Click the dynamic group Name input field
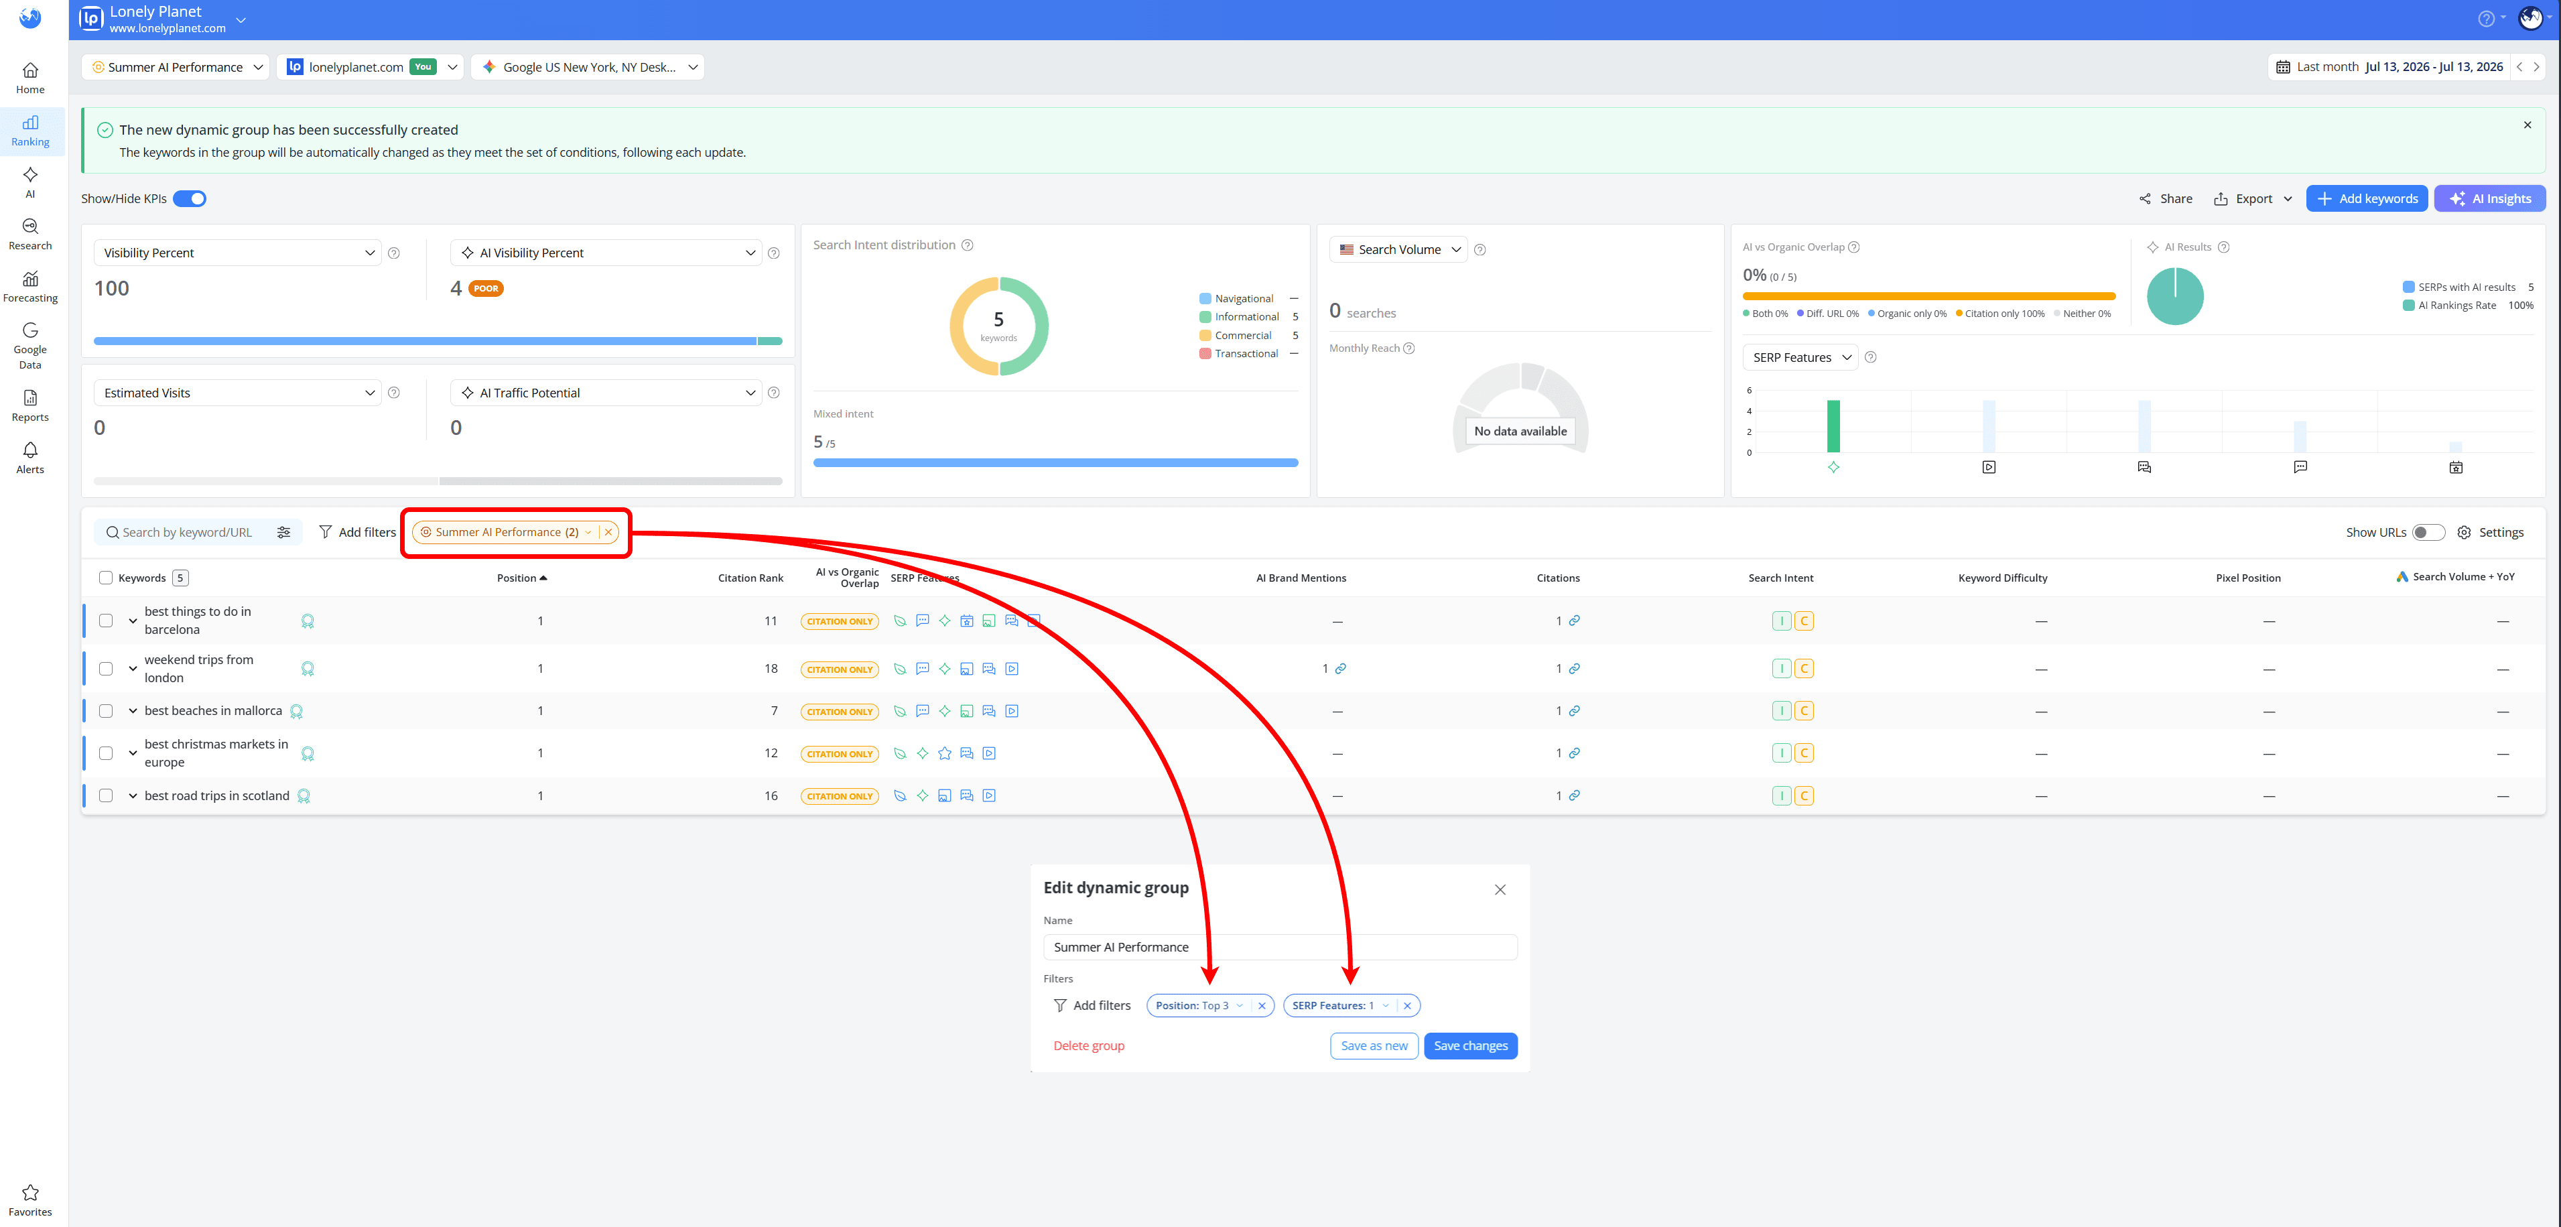The width and height of the screenshot is (2561, 1227). click(x=1280, y=948)
